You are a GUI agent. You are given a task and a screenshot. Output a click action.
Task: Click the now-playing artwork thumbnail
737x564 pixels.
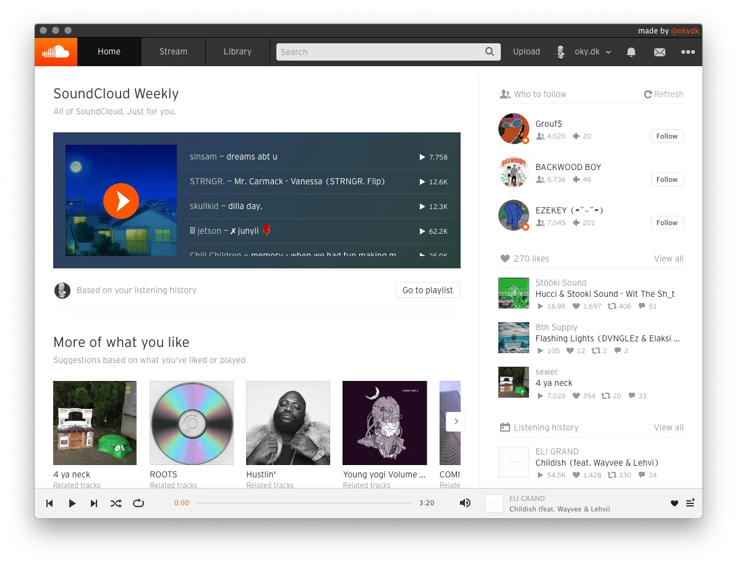(x=494, y=503)
